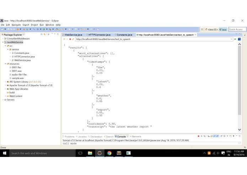This screenshot has height=175, width=247.
Task: Click the Open Perspective icon
Action: coord(202,29)
